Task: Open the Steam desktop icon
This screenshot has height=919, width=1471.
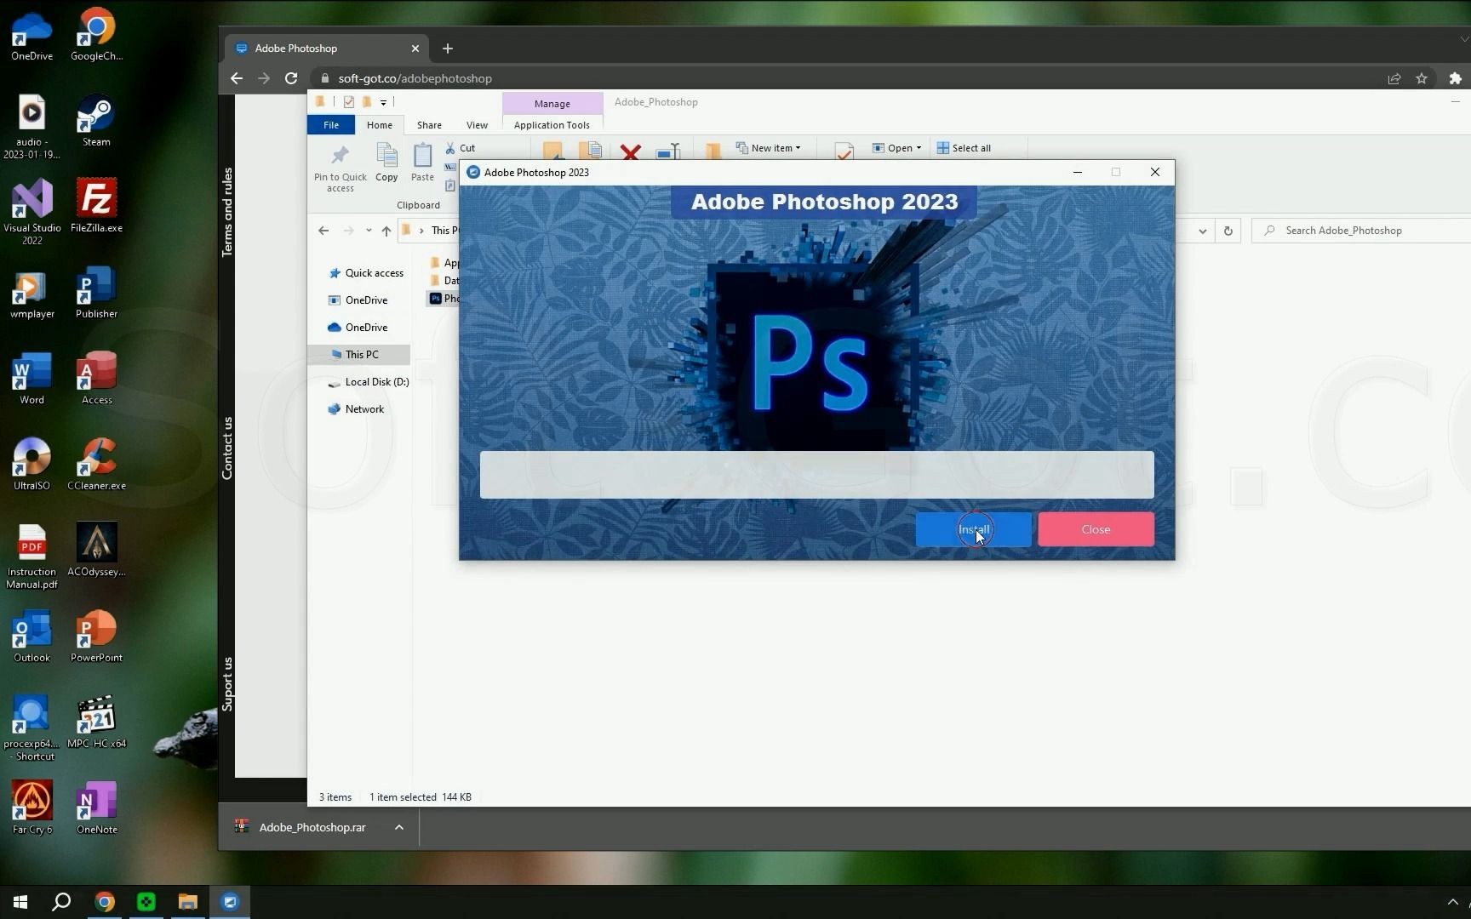Action: pos(96,120)
